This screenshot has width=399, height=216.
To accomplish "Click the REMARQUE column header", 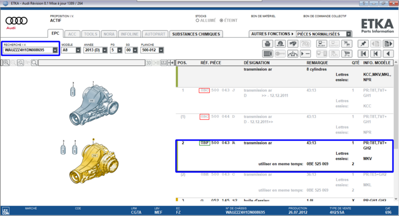I will [x=317, y=63].
